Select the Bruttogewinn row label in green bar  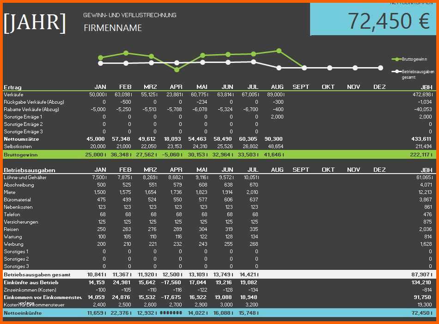coord(21,154)
